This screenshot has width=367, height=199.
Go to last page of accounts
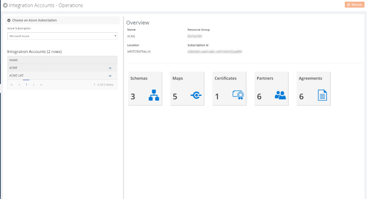(x=41, y=85)
